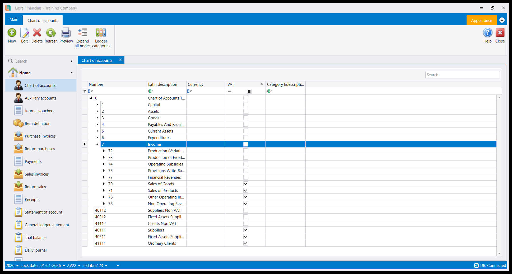
Task: Open the 2026 year dropdown in status bar
Action: (x=12, y=266)
